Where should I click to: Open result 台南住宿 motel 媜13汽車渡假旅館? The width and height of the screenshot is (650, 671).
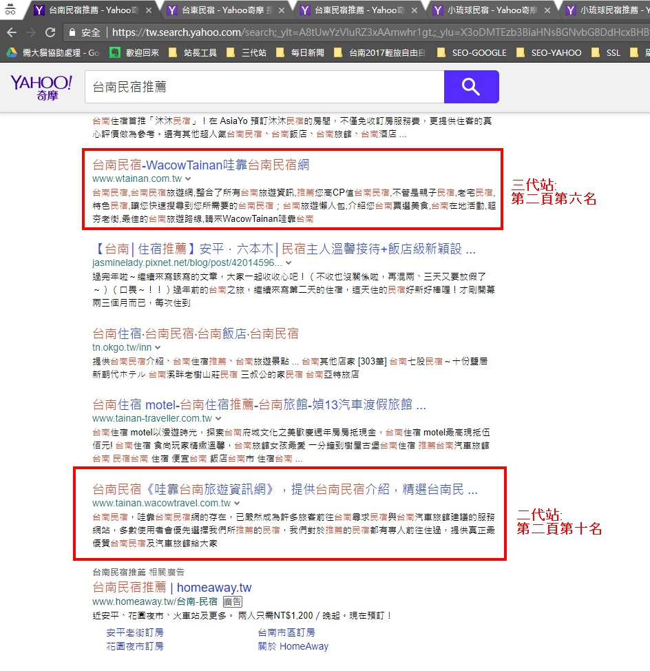pos(259,404)
